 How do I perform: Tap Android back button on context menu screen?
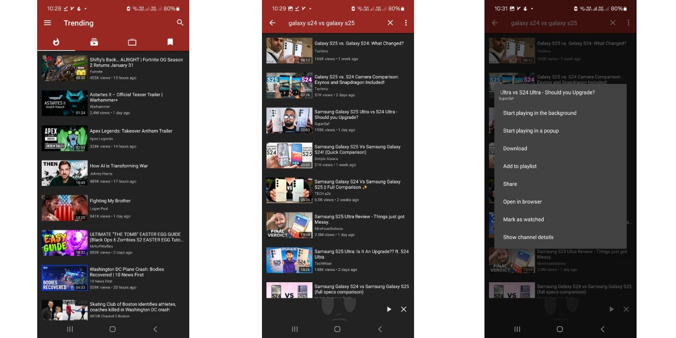coord(602,329)
